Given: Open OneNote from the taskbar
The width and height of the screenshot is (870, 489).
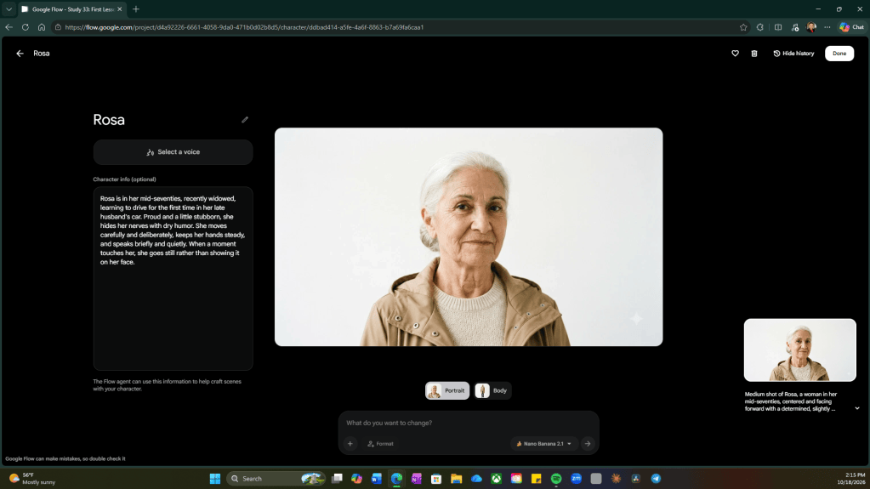Looking at the screenshot, I should coord(417,479).
